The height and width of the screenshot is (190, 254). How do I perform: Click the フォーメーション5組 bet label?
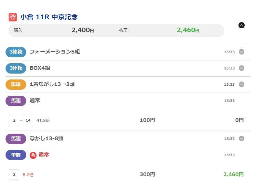[x=55, y=52]
